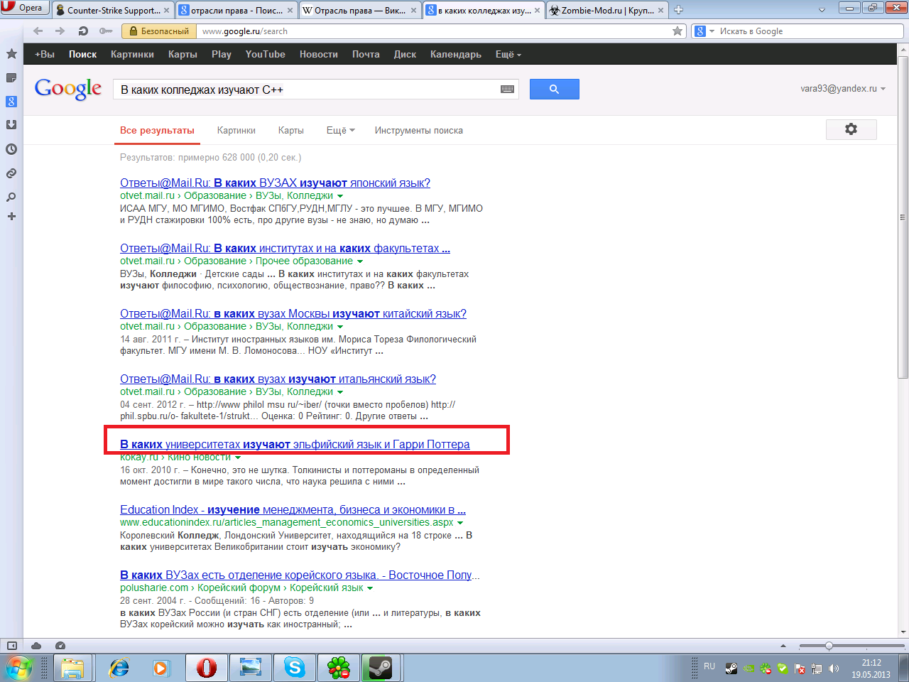Reload the current page

(83, 31)
